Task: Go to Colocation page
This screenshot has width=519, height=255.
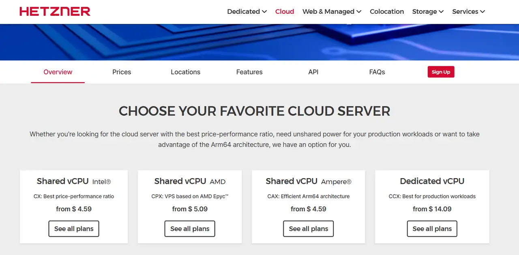Action: (x=387, y=11)
